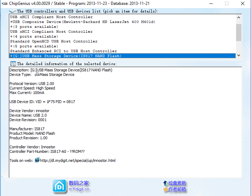This screenshot has height=196, width=251.
Task: Click the magnifier icon beside detailed information
Action: (13, 64)
